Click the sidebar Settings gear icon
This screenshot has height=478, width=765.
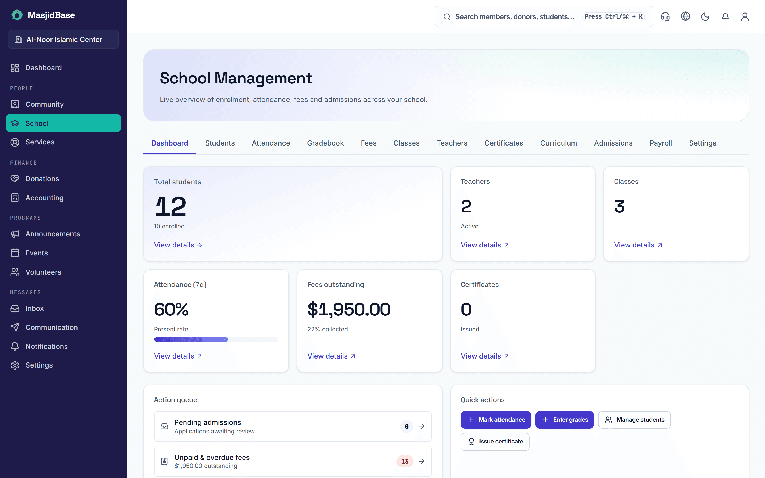point(15,365)
